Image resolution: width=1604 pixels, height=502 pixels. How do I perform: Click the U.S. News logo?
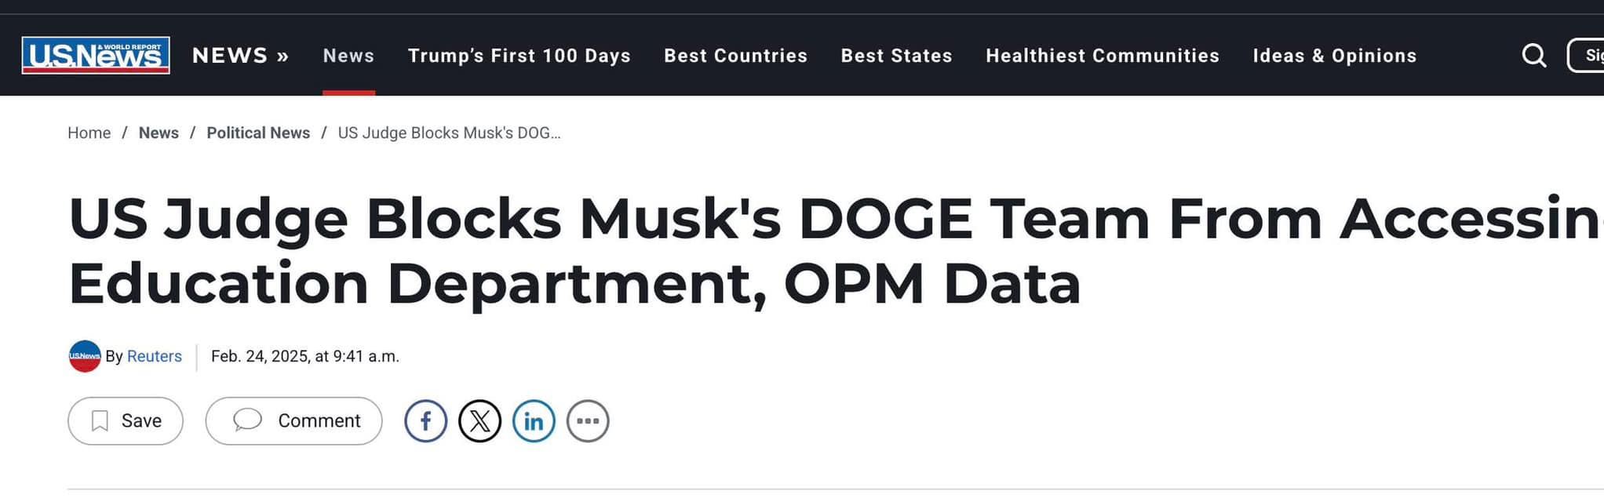coord(96,55)
